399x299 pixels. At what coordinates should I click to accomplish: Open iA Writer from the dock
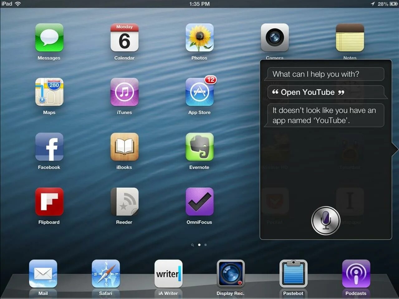pos(168,274)
